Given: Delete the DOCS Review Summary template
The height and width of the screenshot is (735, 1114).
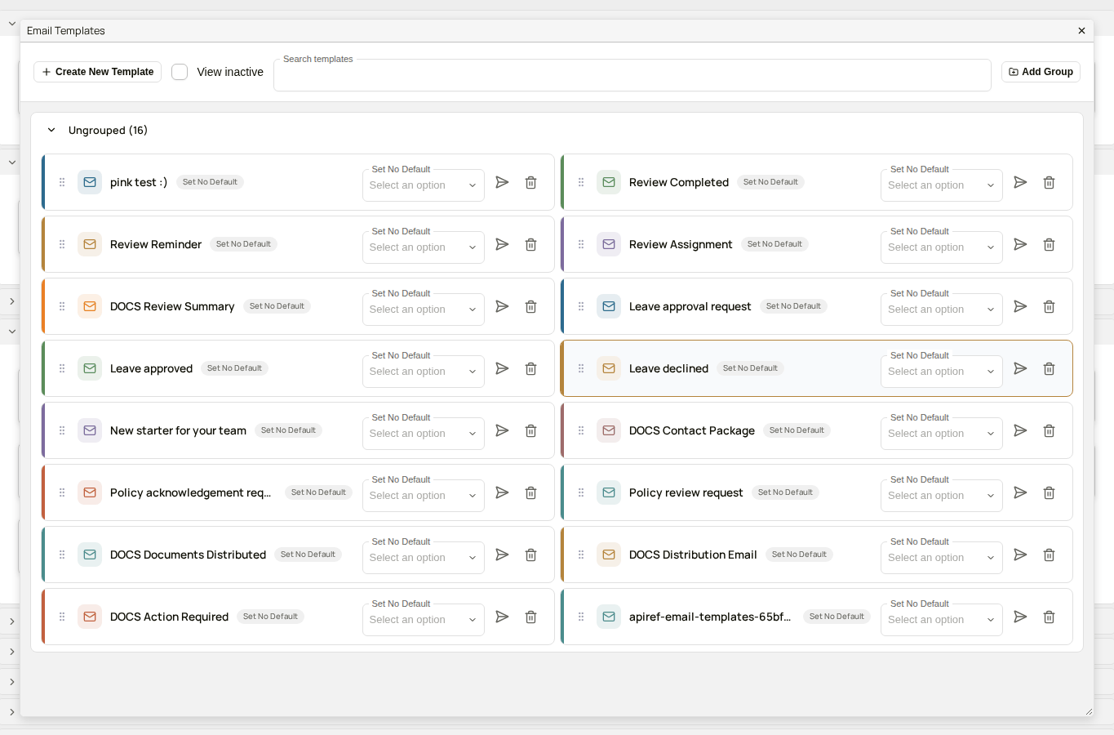Looking at the screenshot, I should 530,306.
